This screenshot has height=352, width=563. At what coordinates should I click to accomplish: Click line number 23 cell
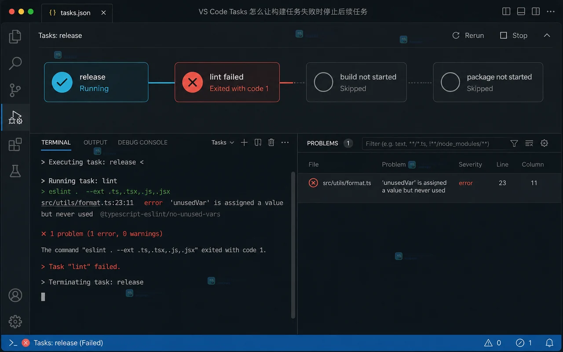click(x=502, y=183)
